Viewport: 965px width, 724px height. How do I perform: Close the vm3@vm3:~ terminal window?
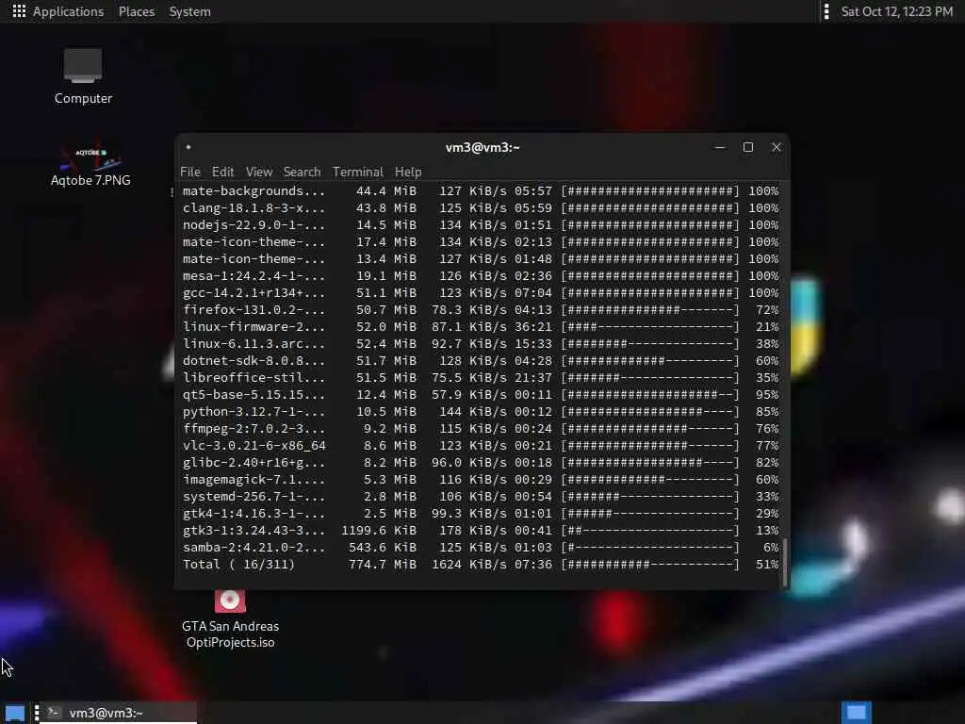click(x=777, y=147)
